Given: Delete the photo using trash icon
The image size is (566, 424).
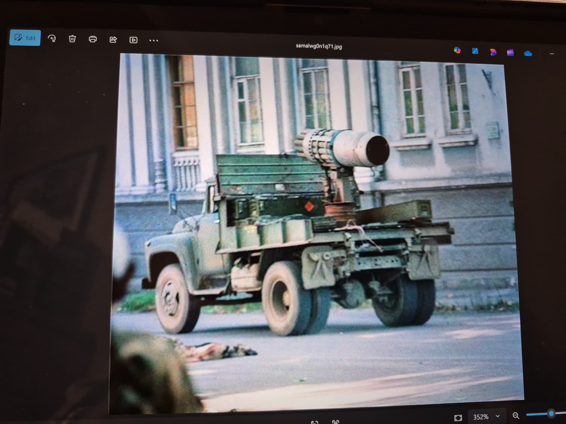Looking at the screenshot, I should (72, 39).
